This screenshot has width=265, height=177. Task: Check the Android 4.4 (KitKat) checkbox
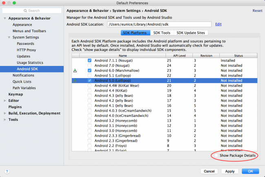(x=90, y=91)
